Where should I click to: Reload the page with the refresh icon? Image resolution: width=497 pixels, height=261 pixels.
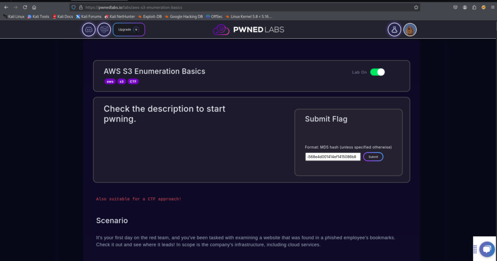25,7
